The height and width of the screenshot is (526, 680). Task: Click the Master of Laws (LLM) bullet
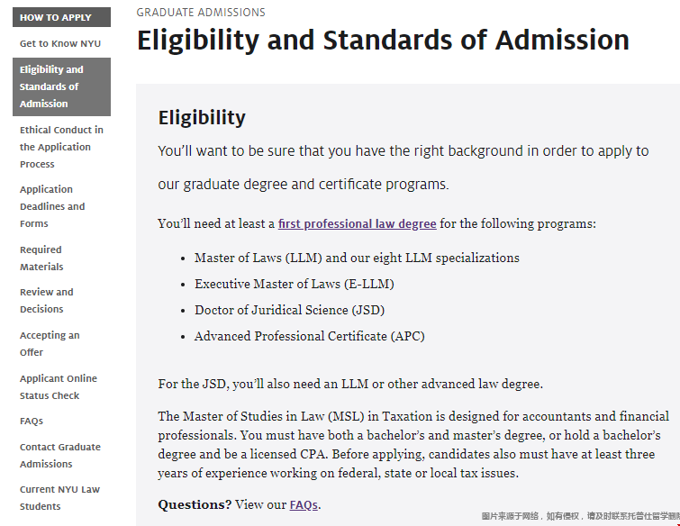point(357,258)
